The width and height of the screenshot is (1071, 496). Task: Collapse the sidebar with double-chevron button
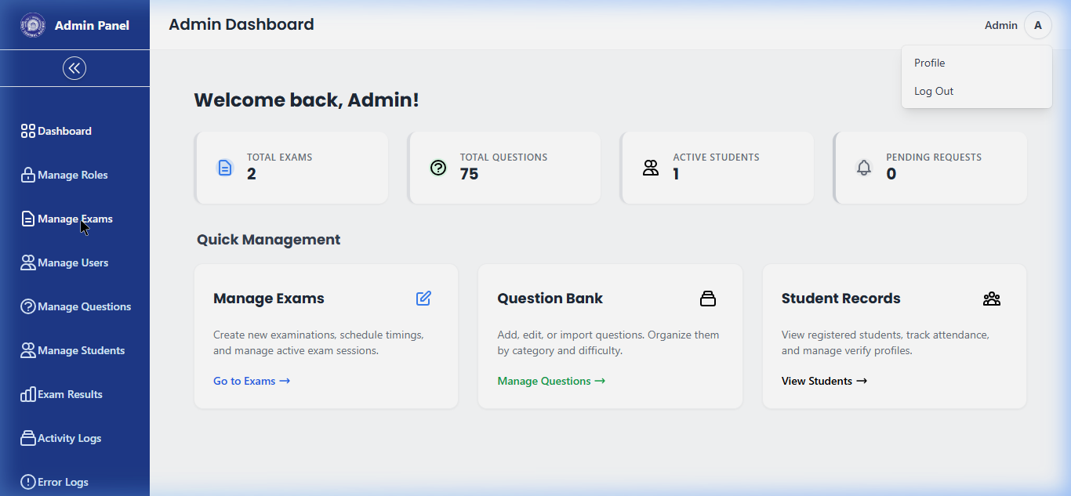(74, 68)
